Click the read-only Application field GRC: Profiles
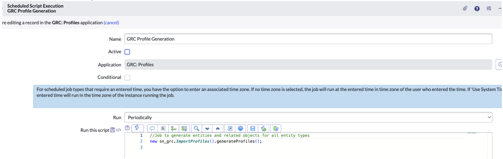This screenshot has height=159, width=503. pos(308,65)
